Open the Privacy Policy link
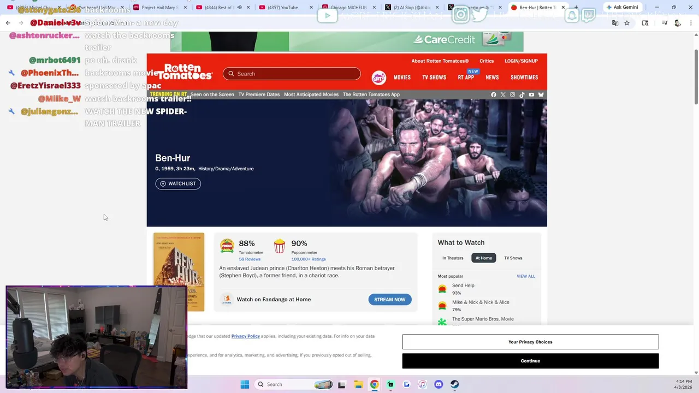 [246, 336]
